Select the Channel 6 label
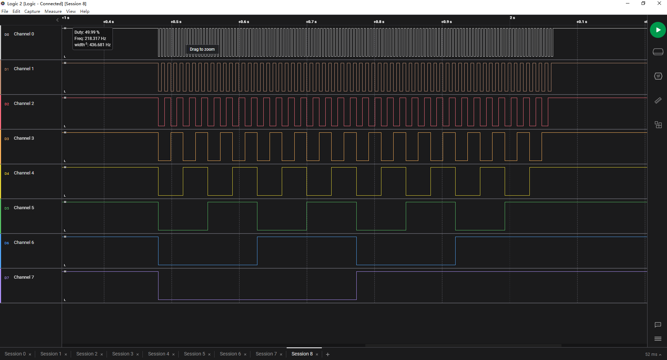The height and width of the screenshot is (360, 667). [24, 243]
